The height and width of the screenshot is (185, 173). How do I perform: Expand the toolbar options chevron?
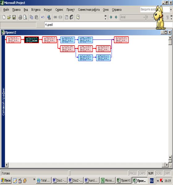105,17
